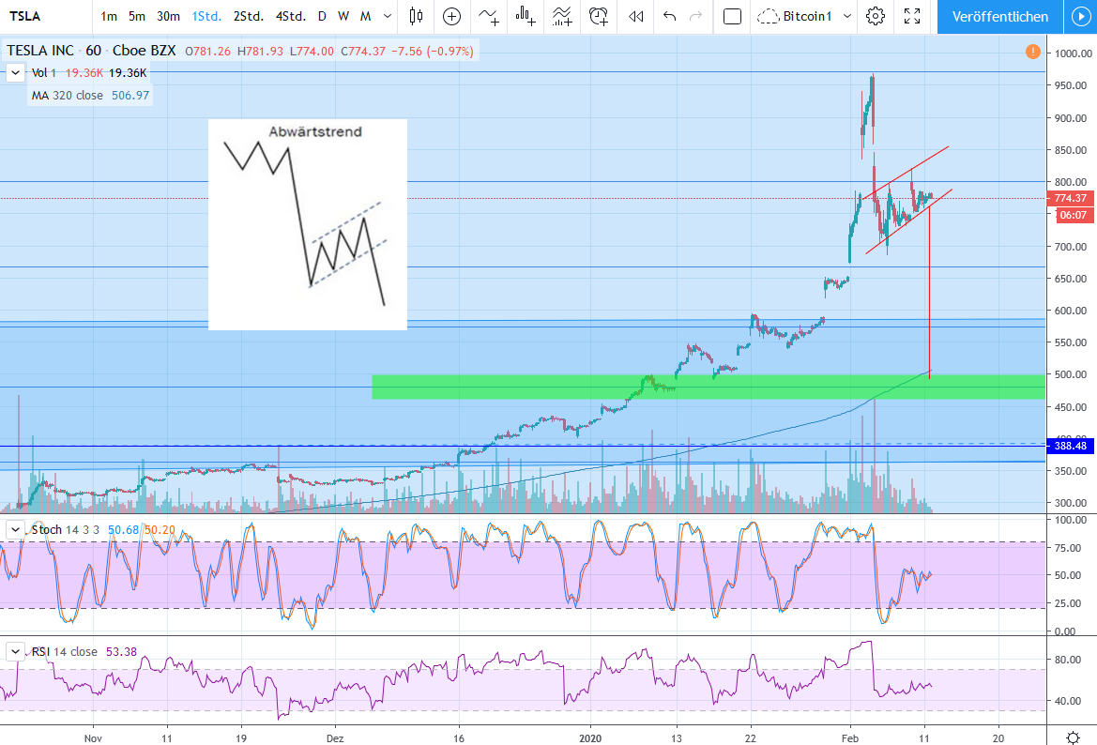Screen dimensions: 1097x745
Task: Undo the last chart action
Action: [669, 16]
